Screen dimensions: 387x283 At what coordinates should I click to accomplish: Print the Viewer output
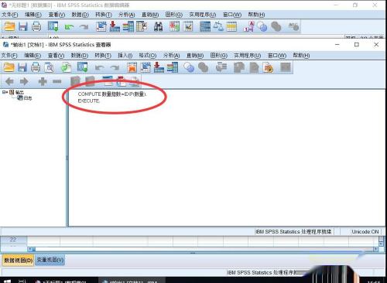point(36,67)
